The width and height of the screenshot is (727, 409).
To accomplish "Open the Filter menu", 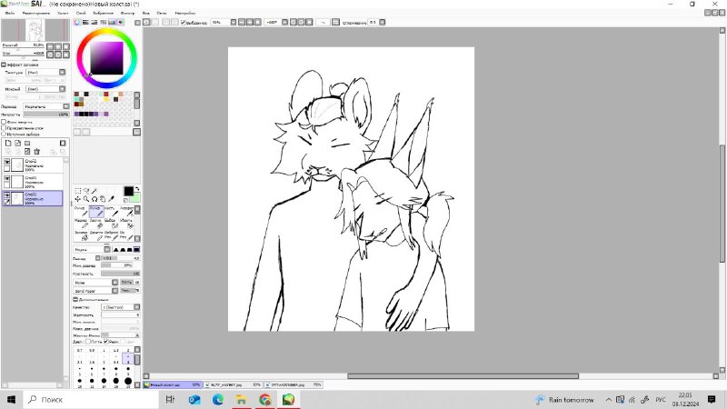I will coord(127,13).
